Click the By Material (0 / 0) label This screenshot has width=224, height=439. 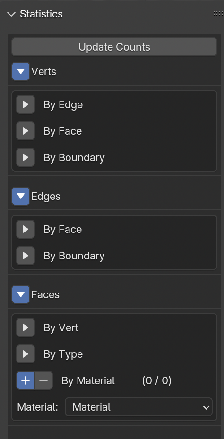click(x=116, y=381)
